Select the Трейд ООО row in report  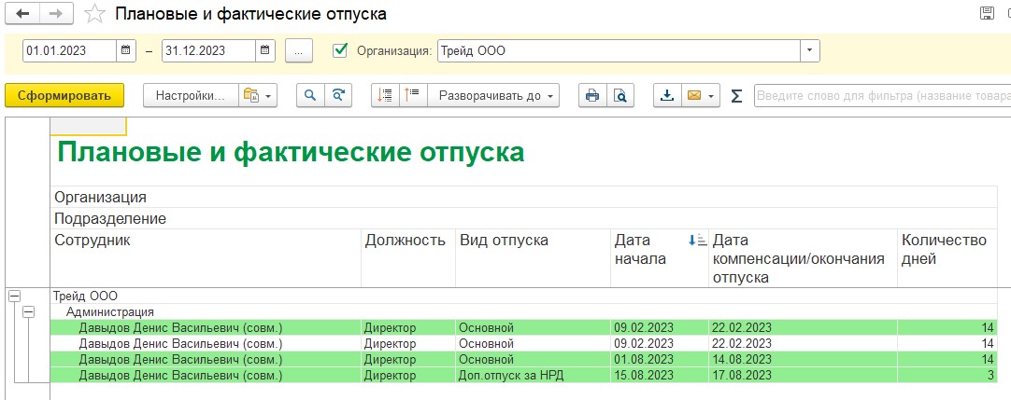[x=524, y=296]
